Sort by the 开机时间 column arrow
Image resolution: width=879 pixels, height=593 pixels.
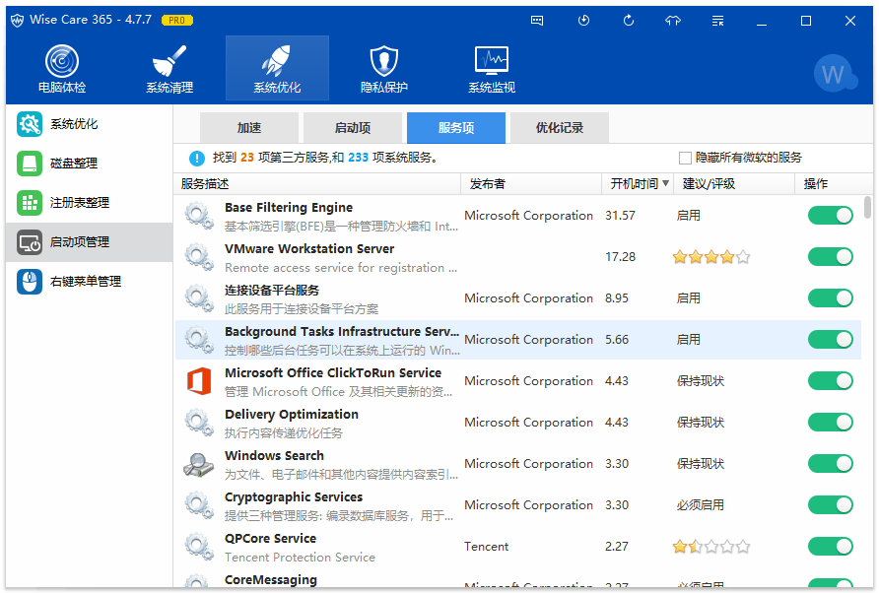pyautogui.click(x=665, y=183)
